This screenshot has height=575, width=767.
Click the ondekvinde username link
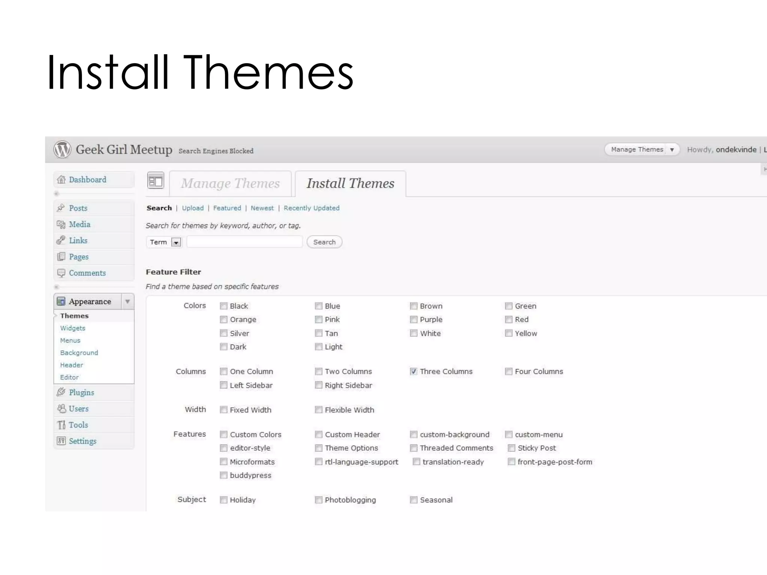tap(736, 150)
